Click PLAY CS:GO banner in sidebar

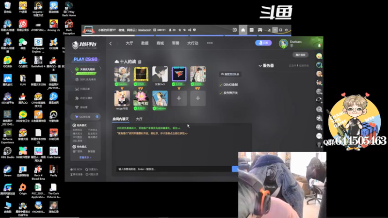[x=85, y=59]
